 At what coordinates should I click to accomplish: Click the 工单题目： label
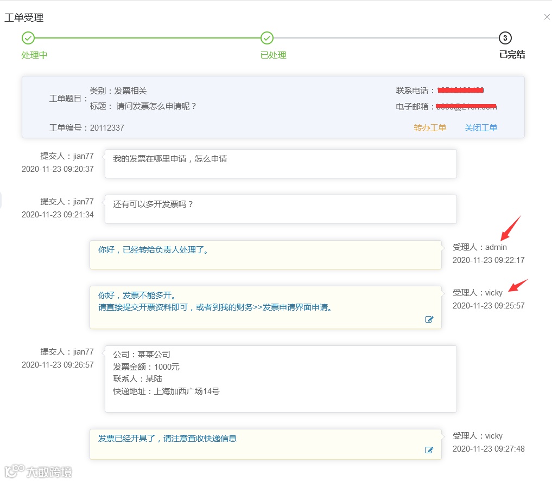68,99
